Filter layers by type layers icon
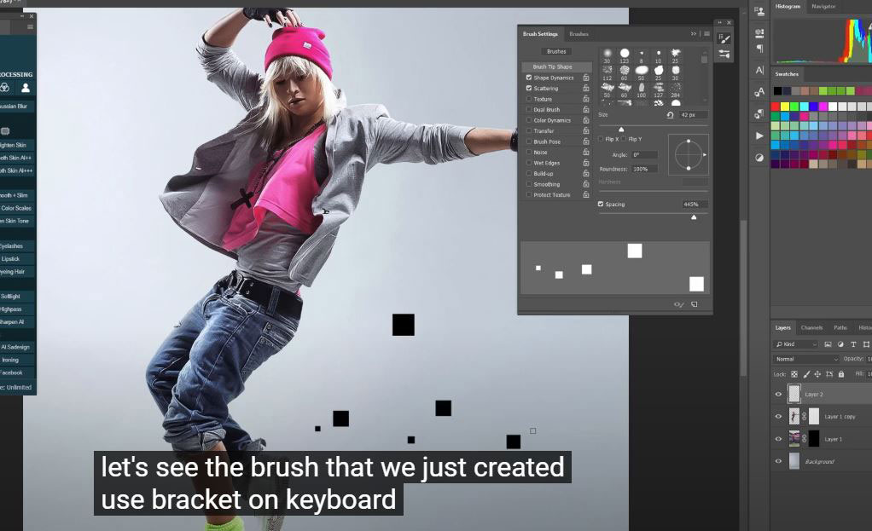The height and width of the screenshot is (531, 872). pos(854,344)
